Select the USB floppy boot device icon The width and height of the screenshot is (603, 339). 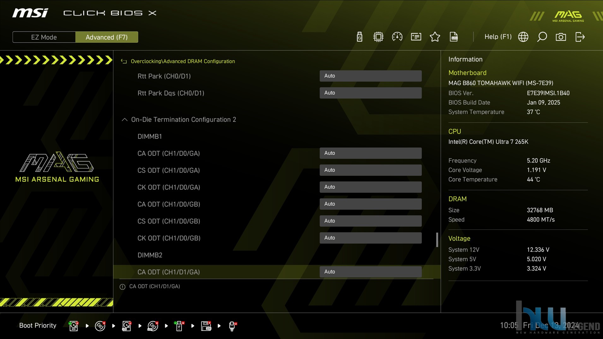(x=206, y=326)
